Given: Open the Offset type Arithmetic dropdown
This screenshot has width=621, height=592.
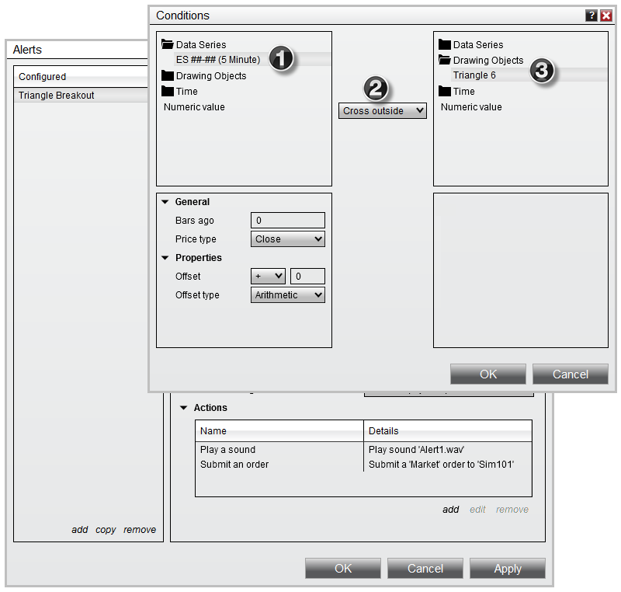Looking at the screenshot, I should (287, 295).
